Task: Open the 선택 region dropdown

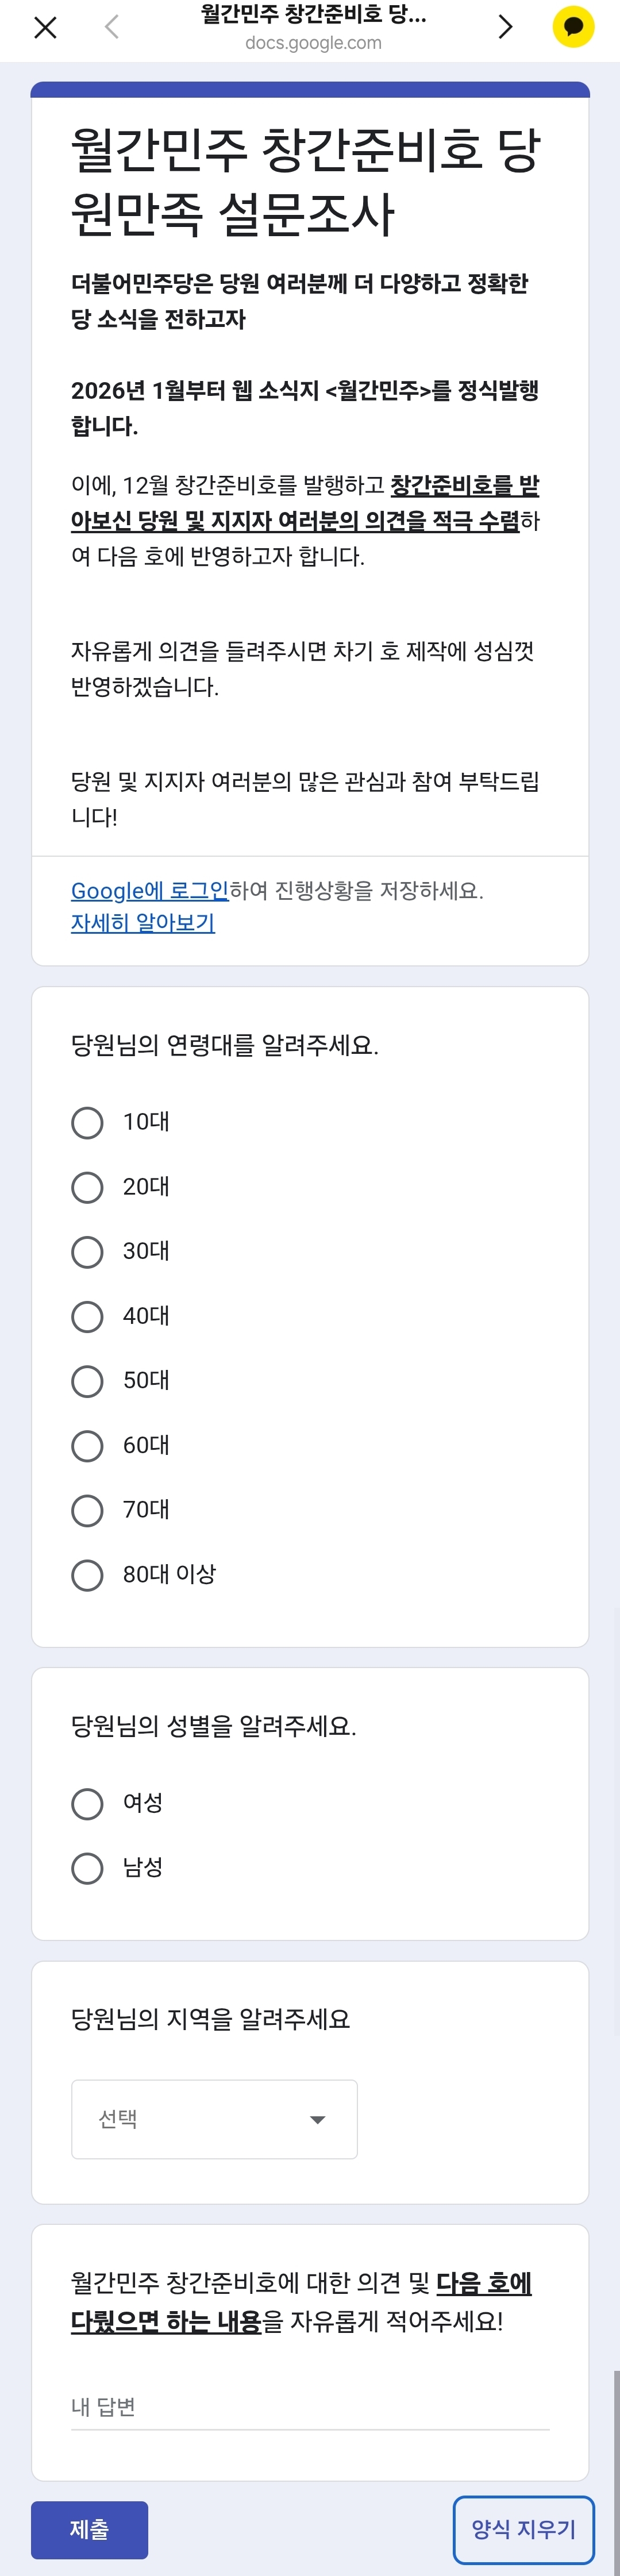Action: [214, 2119]
